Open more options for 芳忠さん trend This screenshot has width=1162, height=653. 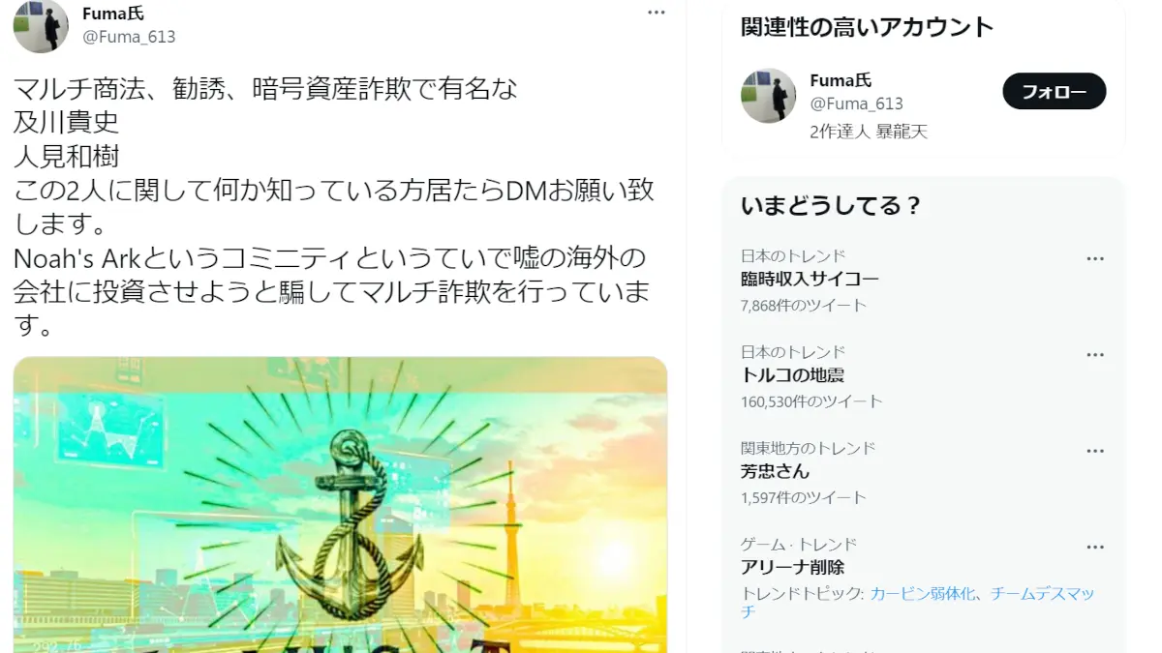[x=1095, y=452]
